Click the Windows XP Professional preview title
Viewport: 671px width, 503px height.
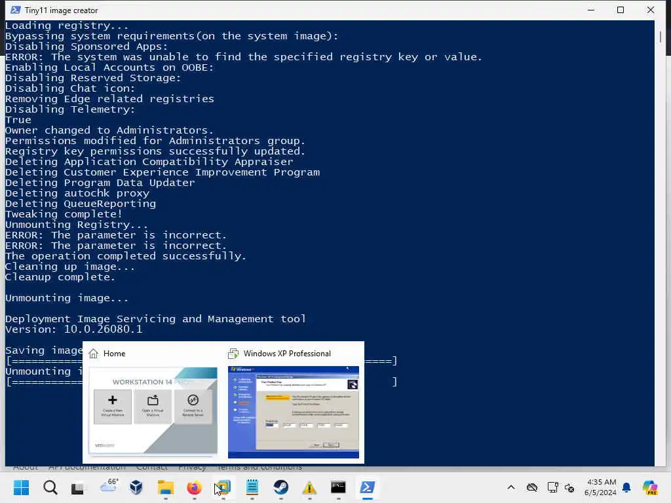pyautogui.click(x=287, y=354)
